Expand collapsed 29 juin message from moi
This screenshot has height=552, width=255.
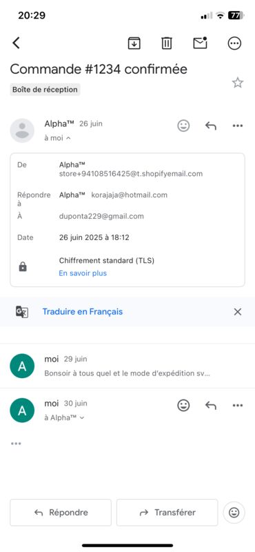tap(127, 366)
